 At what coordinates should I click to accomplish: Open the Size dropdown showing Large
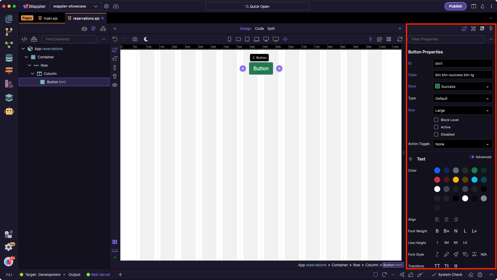point(463,110)
